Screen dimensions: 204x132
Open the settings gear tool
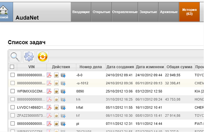point(29,57)
